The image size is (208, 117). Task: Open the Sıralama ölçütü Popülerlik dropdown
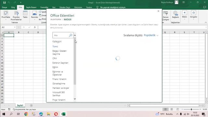coord(151,35)
